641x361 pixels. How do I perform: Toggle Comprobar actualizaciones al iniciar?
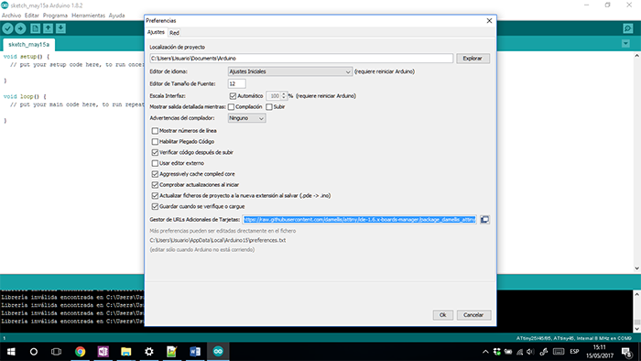click(x=155, y=185)
